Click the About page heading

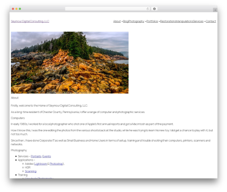pos(15,98)
